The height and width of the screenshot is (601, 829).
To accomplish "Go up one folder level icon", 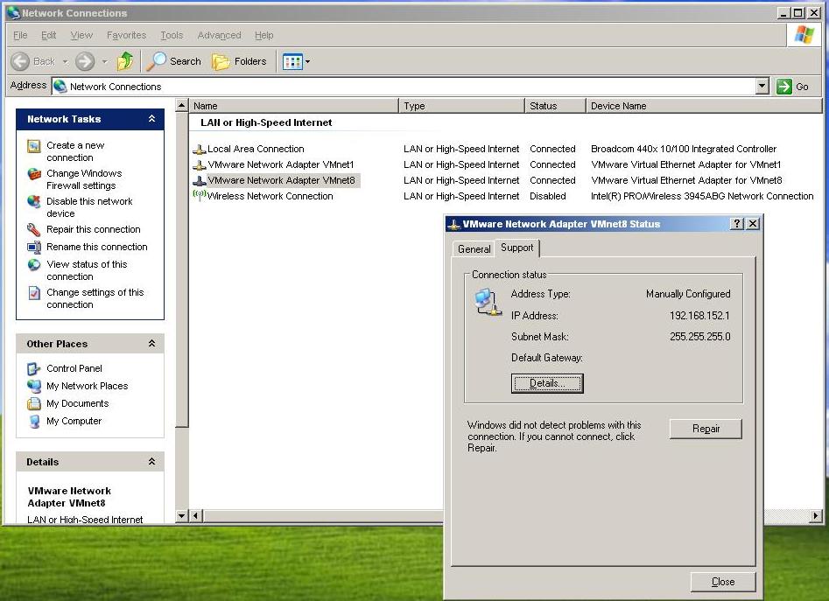I will 125,61.
